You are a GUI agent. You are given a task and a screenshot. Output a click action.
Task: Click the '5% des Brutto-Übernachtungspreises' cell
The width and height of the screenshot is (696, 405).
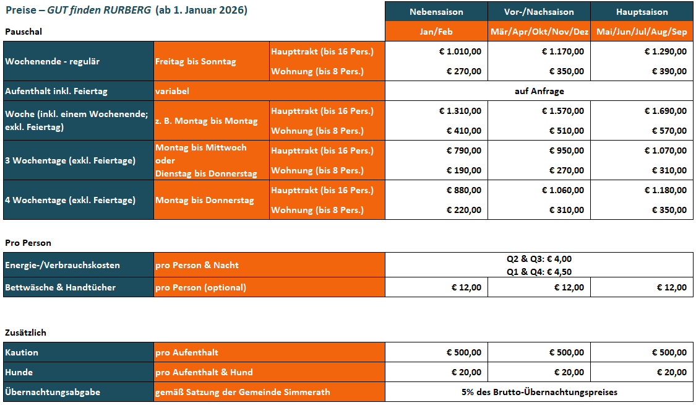[539, 392]
